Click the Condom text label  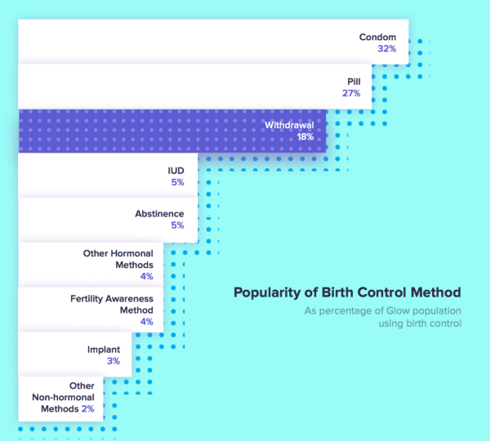[x=378, y=37]
